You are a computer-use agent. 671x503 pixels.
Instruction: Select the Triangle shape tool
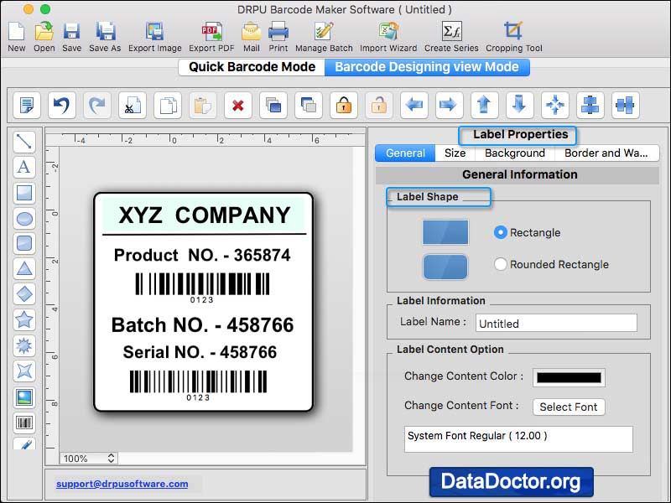click(x=24, y=266)
